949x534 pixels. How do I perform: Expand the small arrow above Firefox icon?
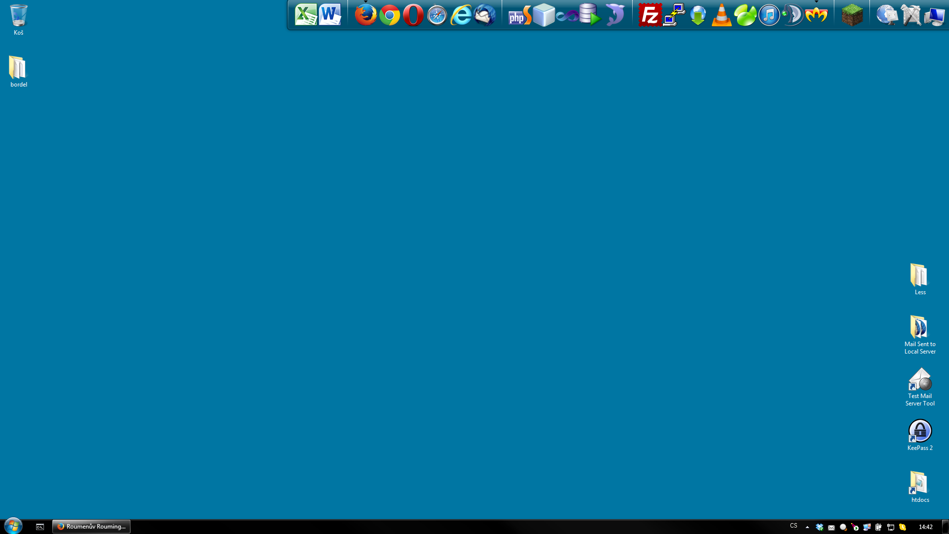pyautogui.click(x=366, y=2)
